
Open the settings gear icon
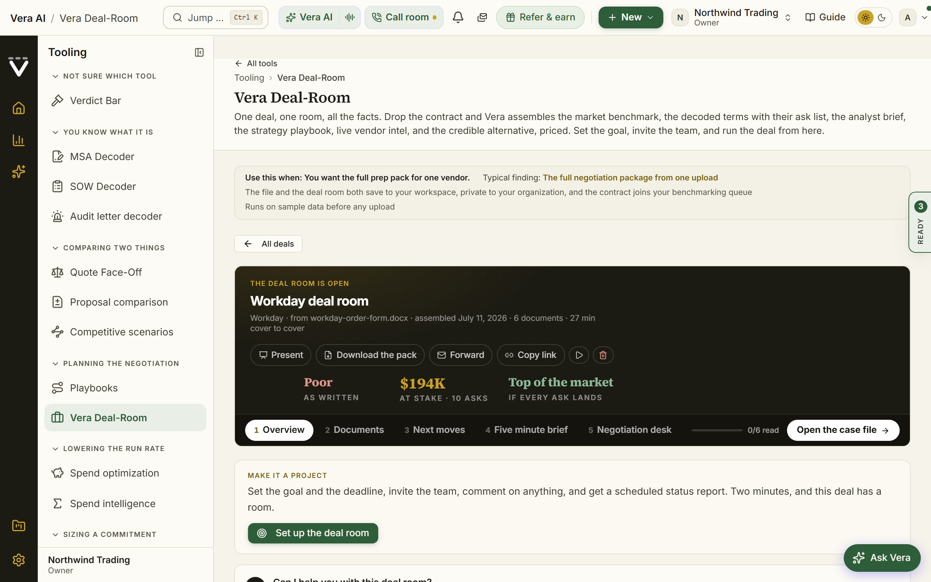click(19, 560)
